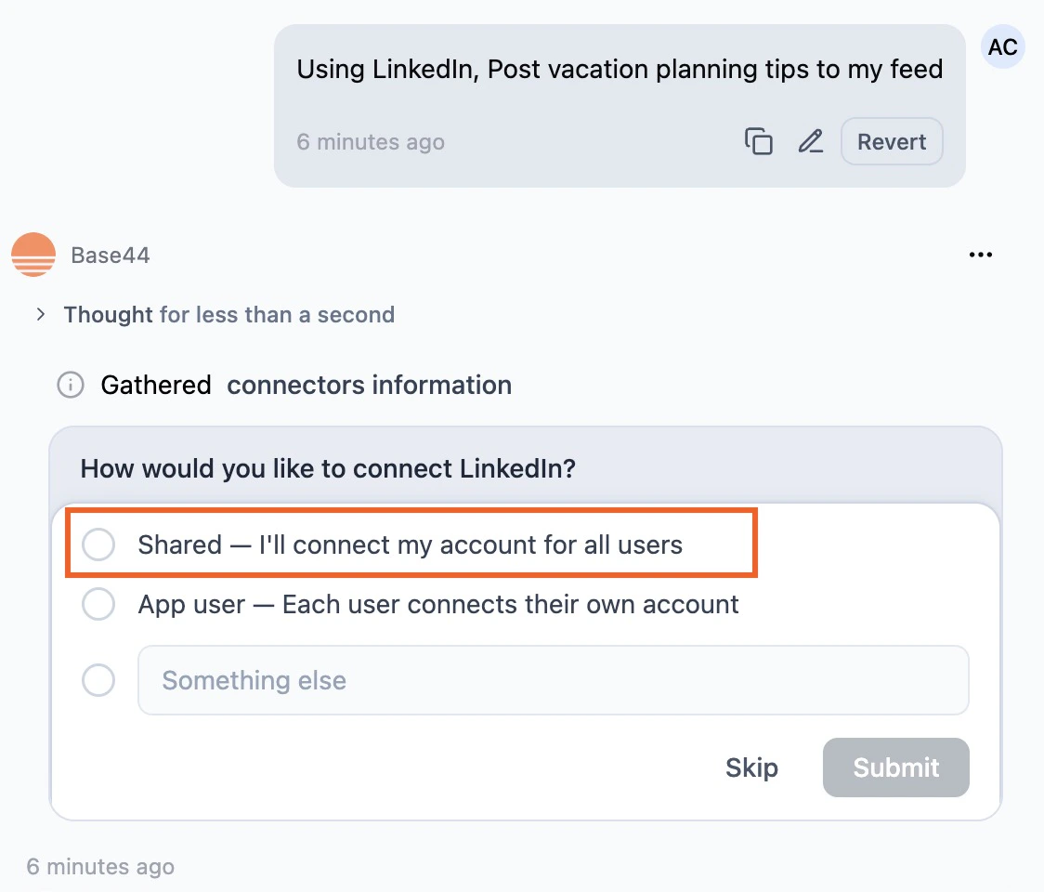Click the connectors information link text
1044x892 pixels.
369,385
